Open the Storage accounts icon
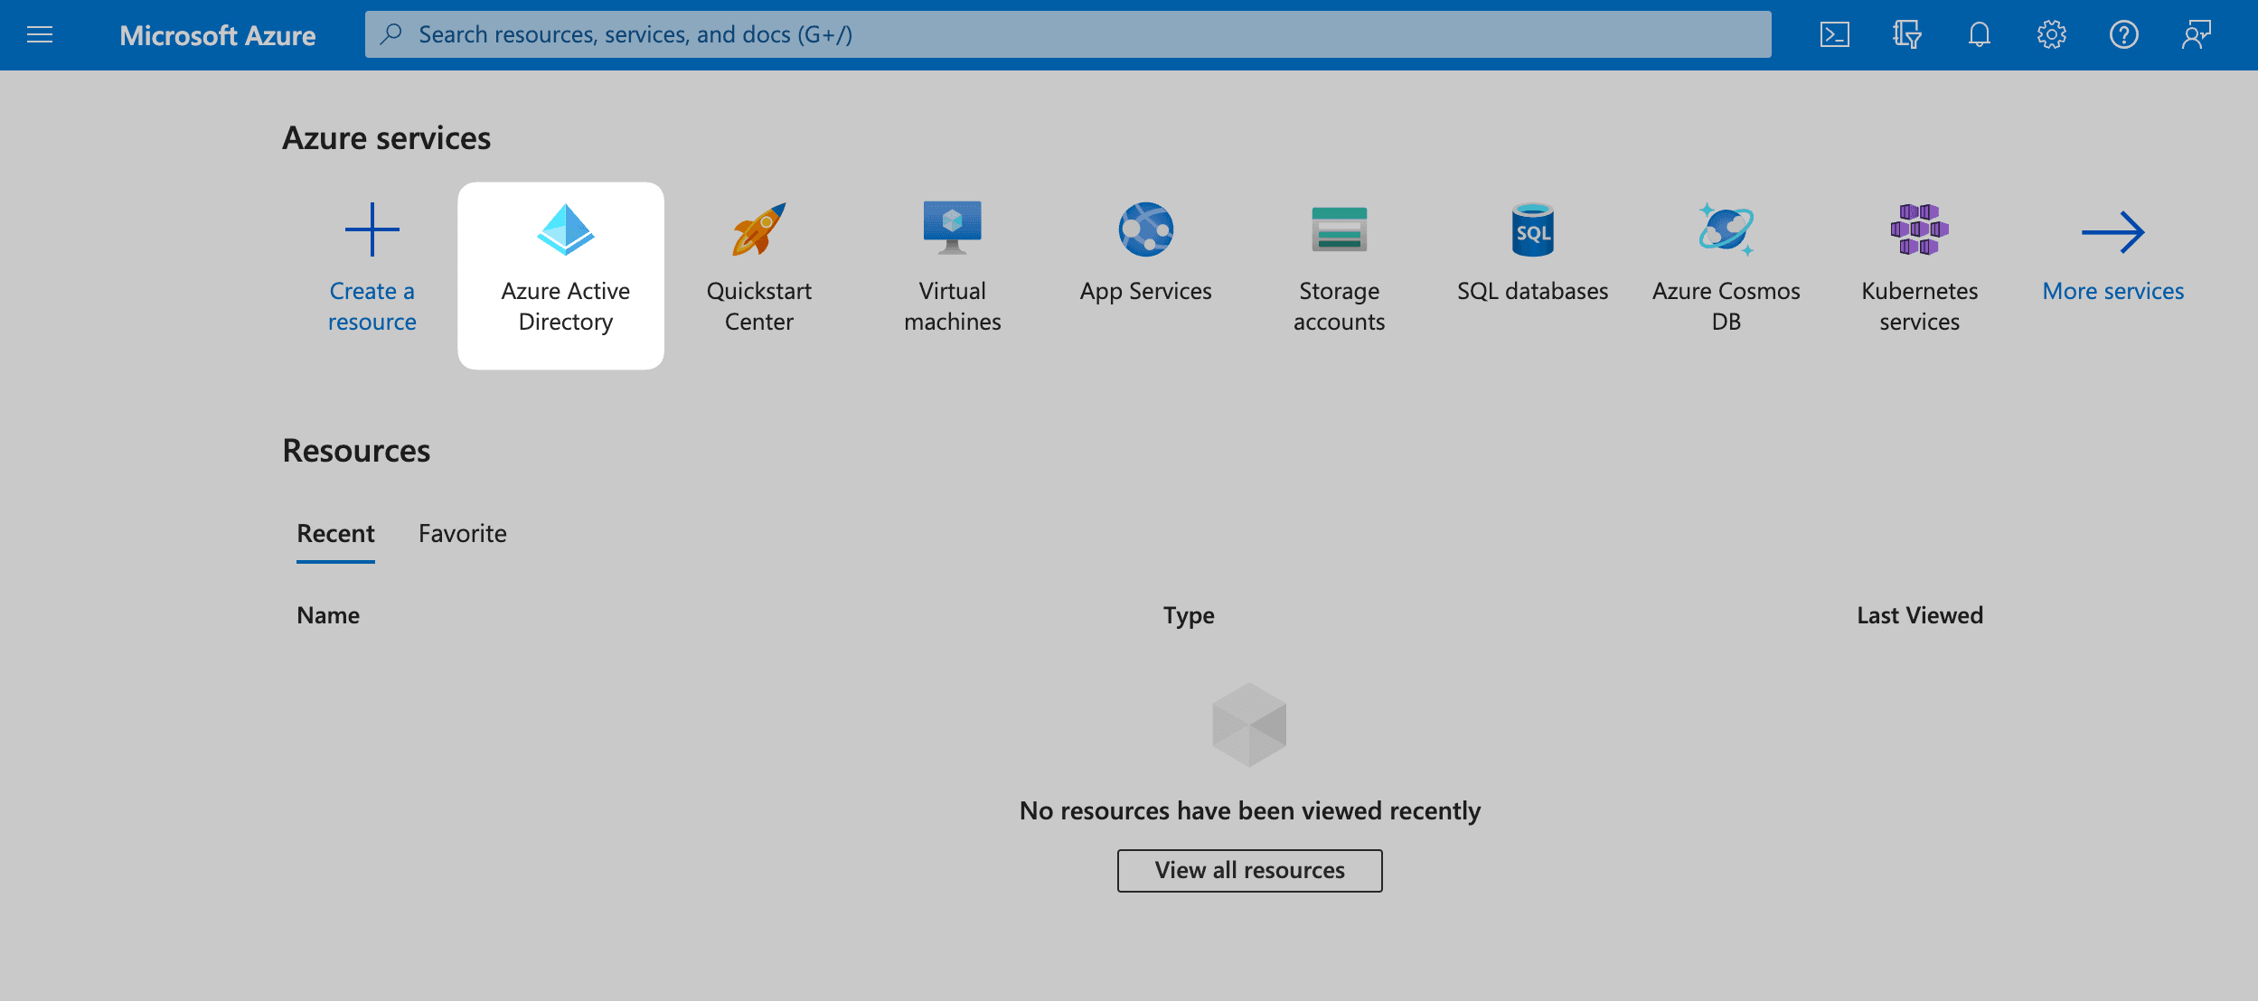Image resolution: width=2258 pixels, height=1001 pixels. pos(1340,229)
